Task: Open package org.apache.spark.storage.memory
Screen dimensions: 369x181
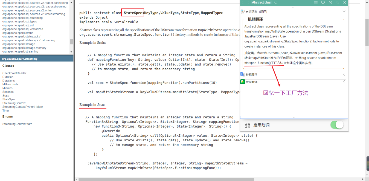Action: pyautogui.click(x=24, y=48)
